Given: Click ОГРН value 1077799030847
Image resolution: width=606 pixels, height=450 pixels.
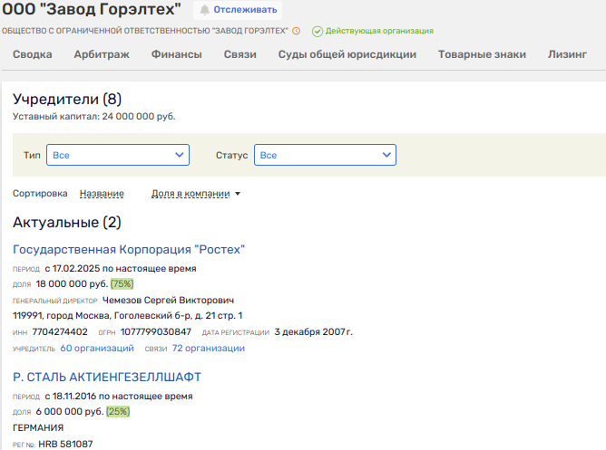Looking at the screenshot, I should coord(156,332).
